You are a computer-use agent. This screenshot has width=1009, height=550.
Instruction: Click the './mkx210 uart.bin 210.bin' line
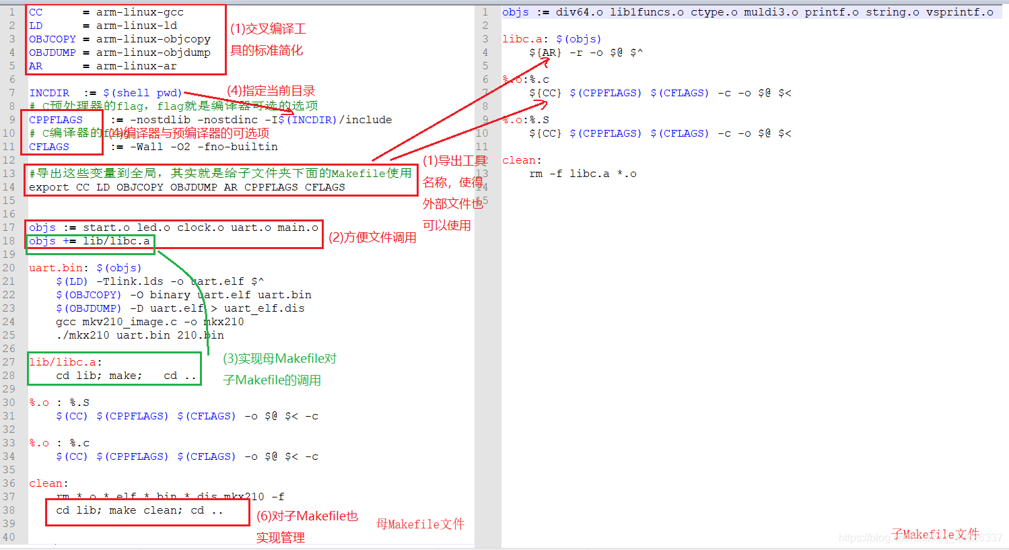pyautogui.click(x=140, y=335)
